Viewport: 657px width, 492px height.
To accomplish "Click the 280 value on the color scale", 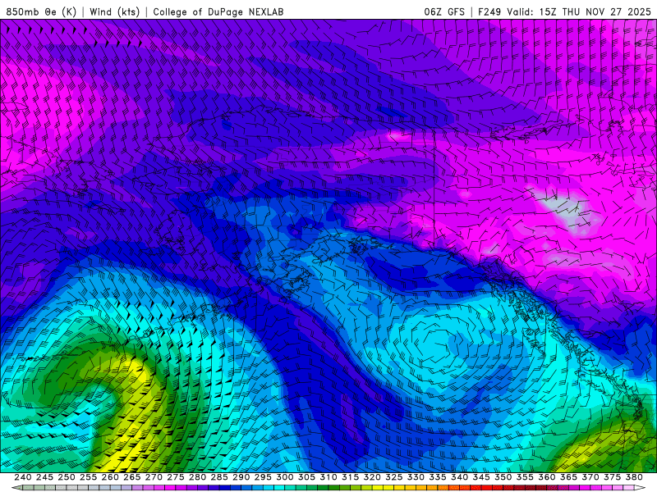I will pyautogui.click(x=197, y=477).
